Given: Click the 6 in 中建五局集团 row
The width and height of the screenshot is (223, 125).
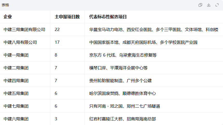Looking at the screenshot, I should coord(56,93).
